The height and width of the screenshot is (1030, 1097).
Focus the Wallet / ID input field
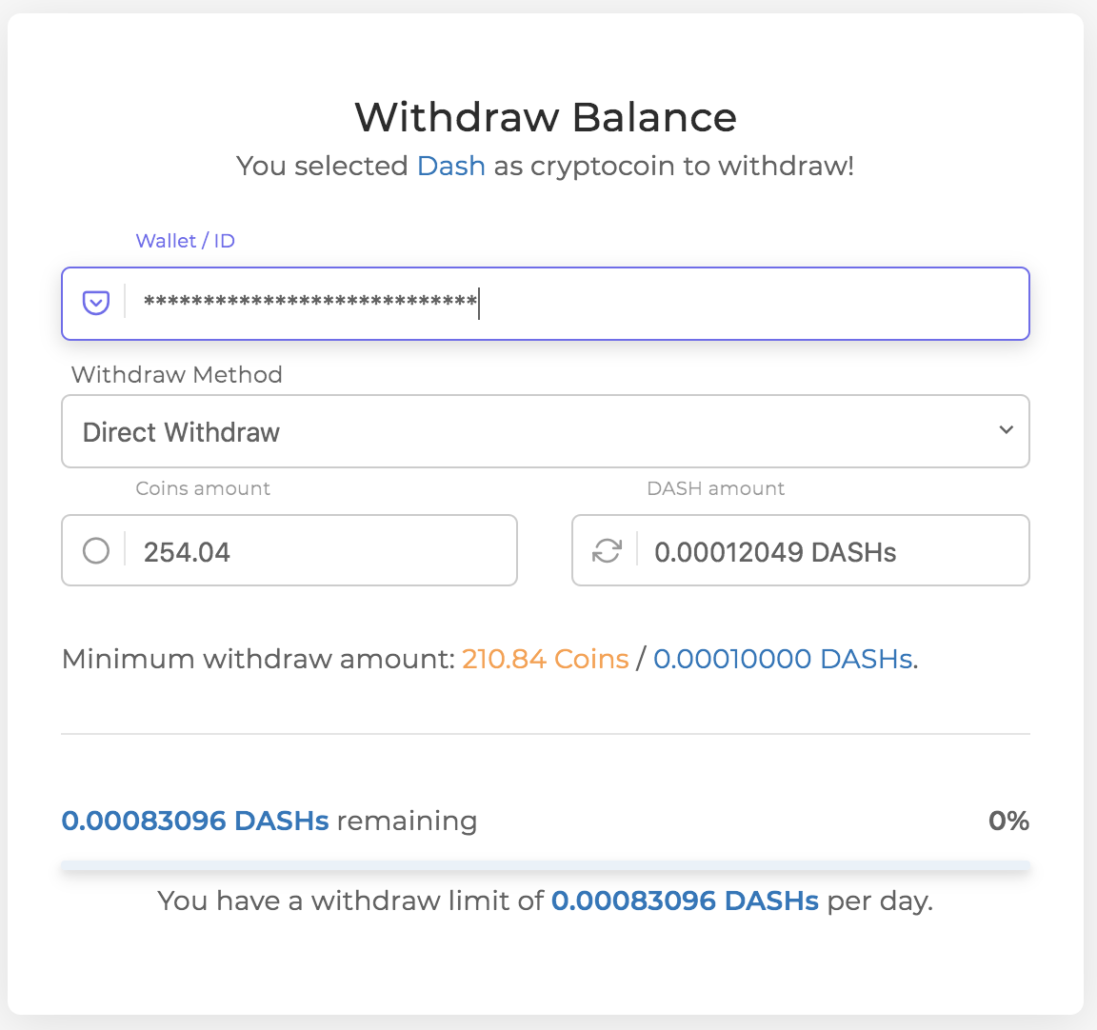tap(545, 304)
